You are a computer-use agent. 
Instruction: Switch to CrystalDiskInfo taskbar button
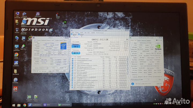(x=35, y=105)
